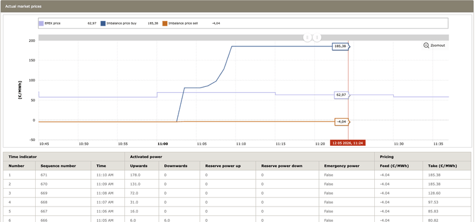Select the EPEX price legend label
The height and width of the screenshot is (222, 476).
[x=52, y=23]
